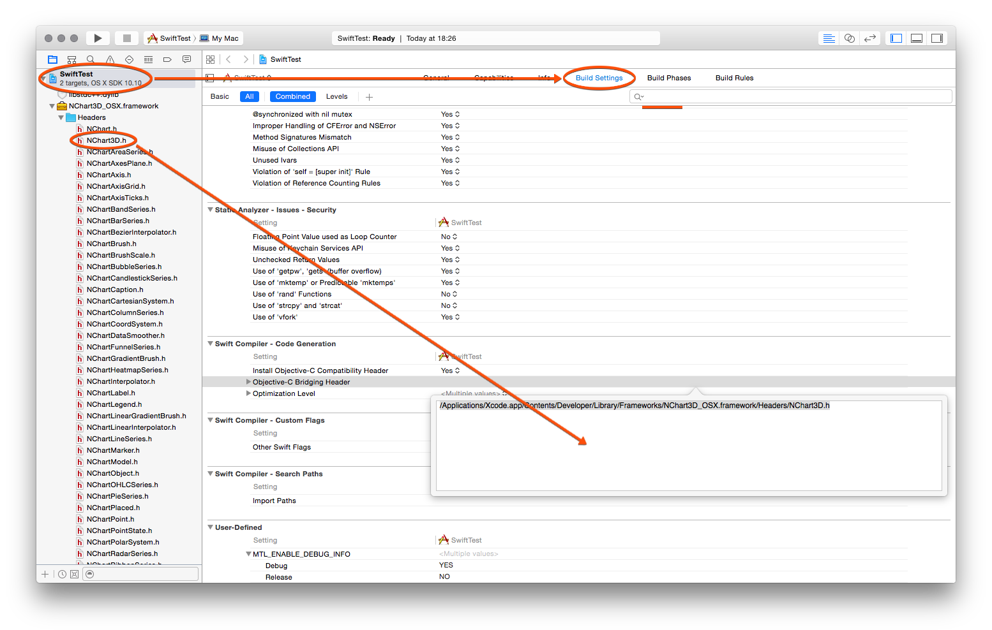Toggle the Utilities pane visibility
Image resolution: width=992 pixels, height=630 pixels.
click(937, 38)
